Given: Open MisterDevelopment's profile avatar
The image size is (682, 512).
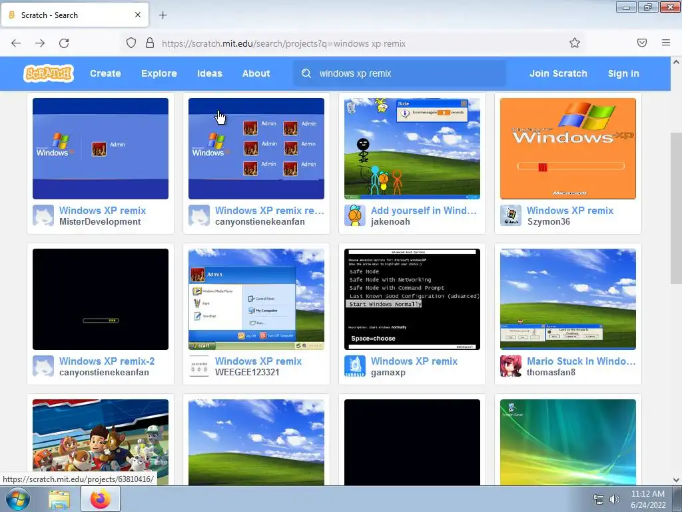Looking at the screenshot, I should click(x=43, y=215).
